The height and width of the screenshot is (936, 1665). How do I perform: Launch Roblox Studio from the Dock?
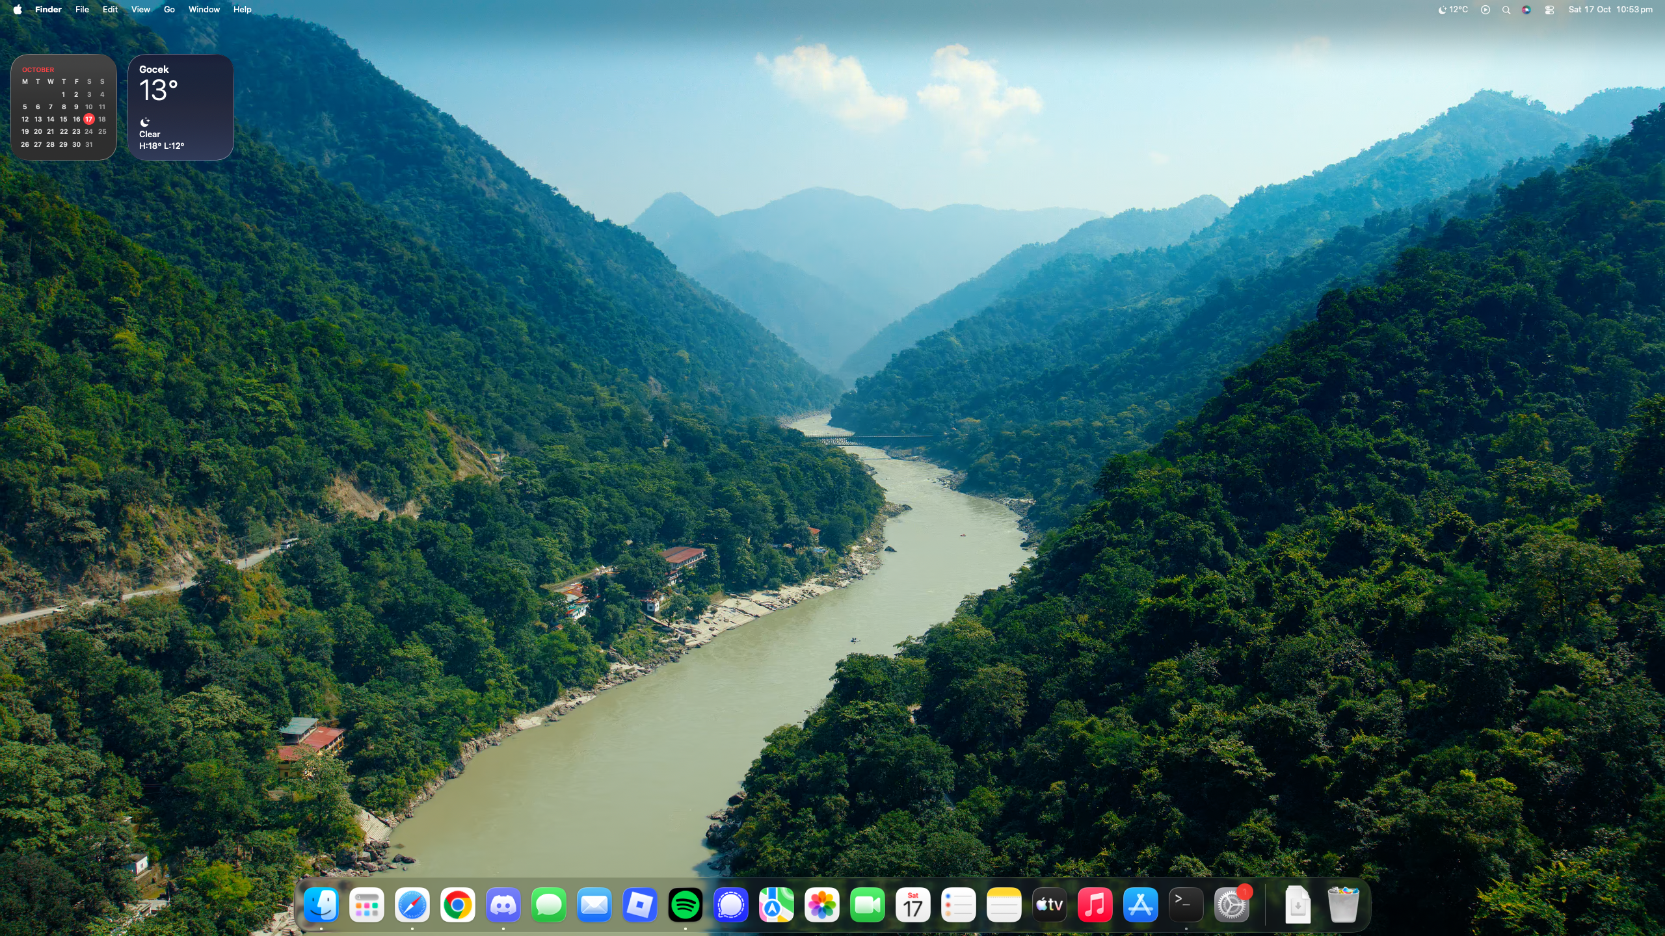pyautogui.click(x=640, y=905)
